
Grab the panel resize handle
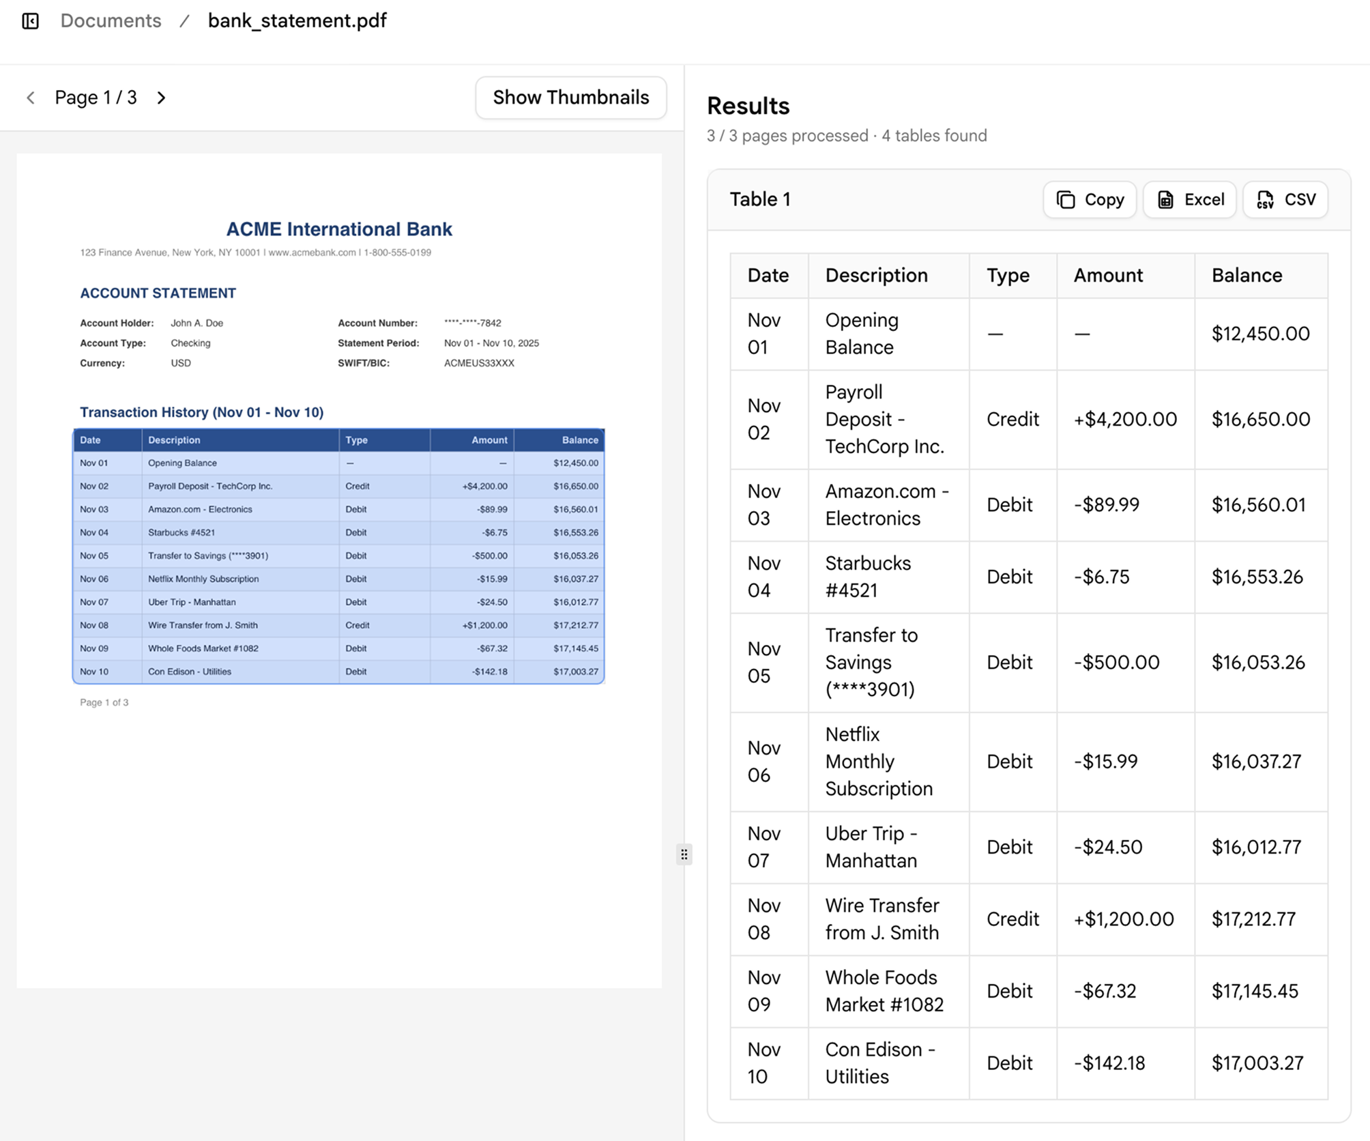coord(684,854)
